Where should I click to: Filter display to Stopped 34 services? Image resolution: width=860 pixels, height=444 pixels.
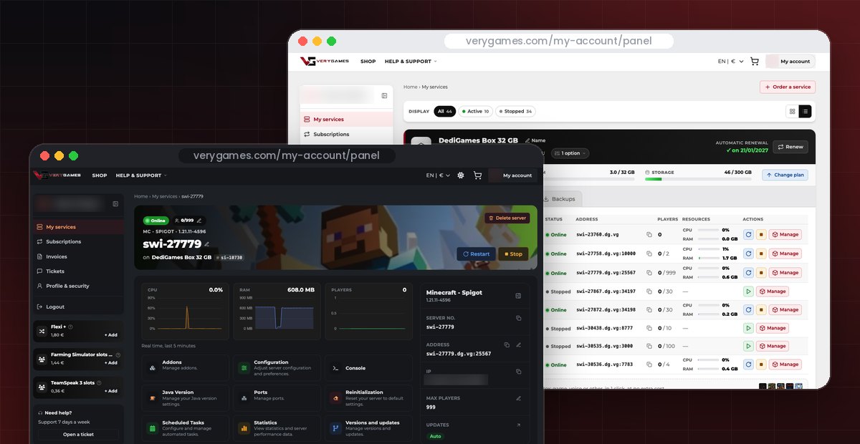tap(515, 111)
